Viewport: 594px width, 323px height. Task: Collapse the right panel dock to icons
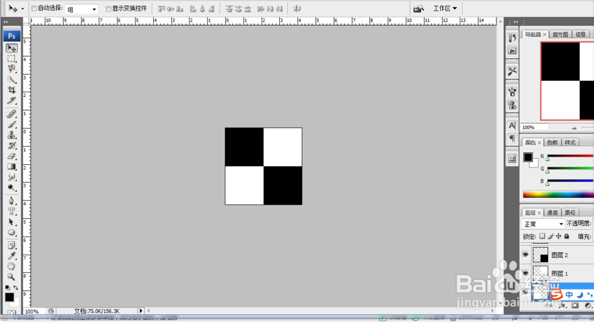pos(516,22)
